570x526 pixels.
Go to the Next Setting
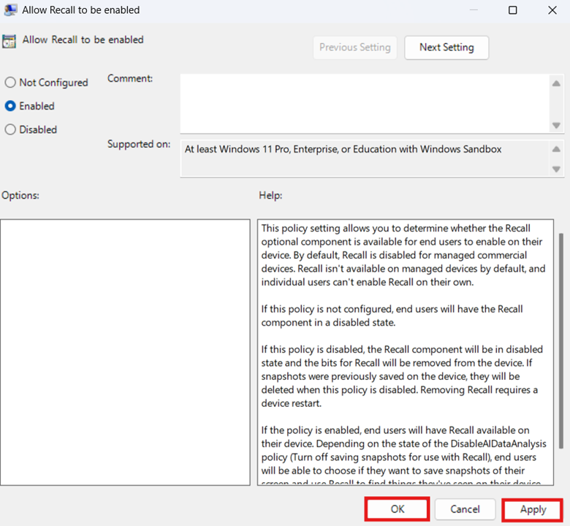(x=446, y=47)
